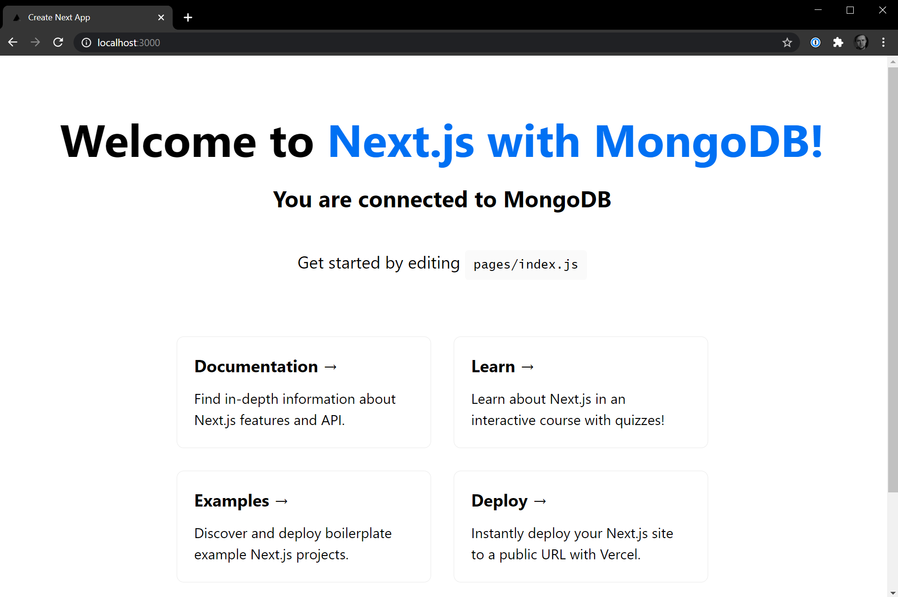
Task: Open the Next.js with MongoDB link
Action: (x=576, y=142)
